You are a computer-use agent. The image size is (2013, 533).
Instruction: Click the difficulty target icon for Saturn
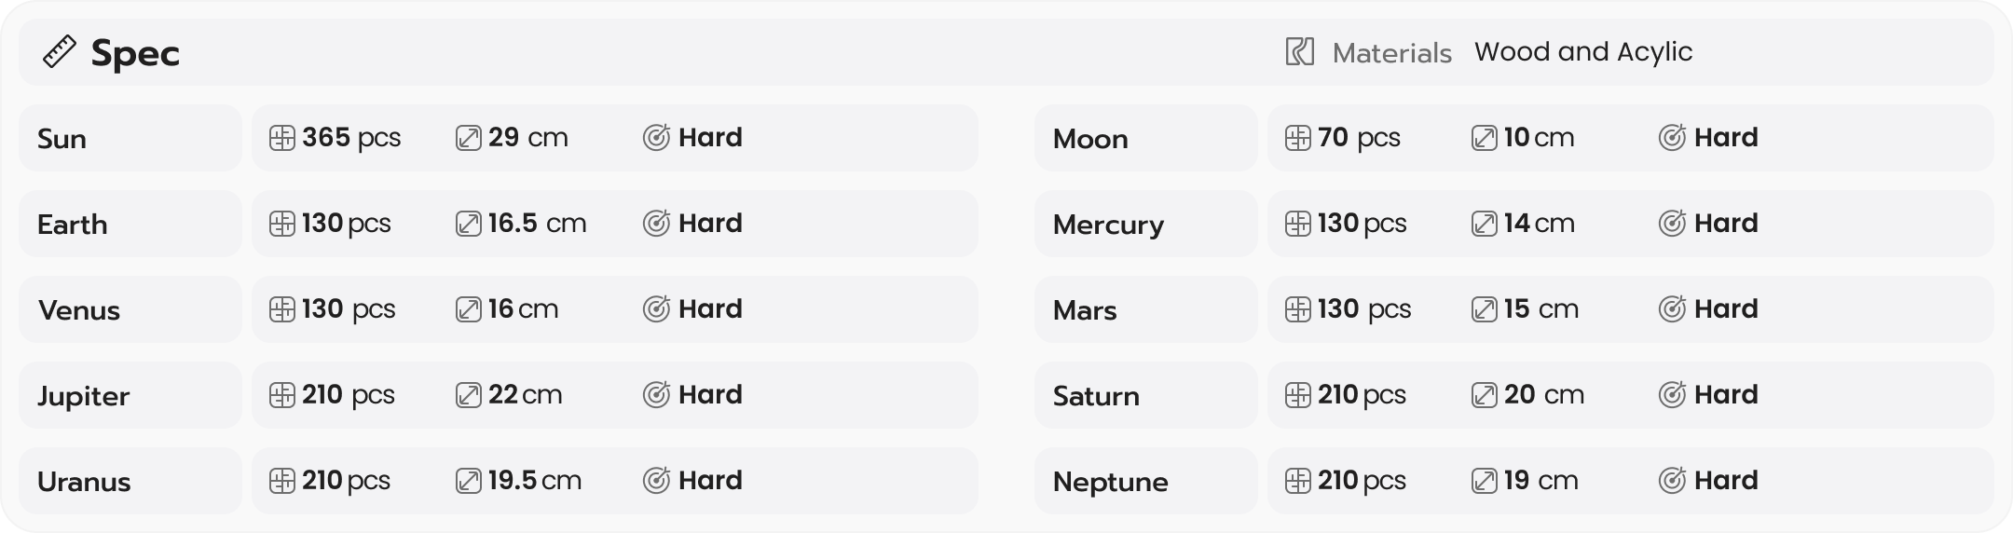coord(1672,395)
